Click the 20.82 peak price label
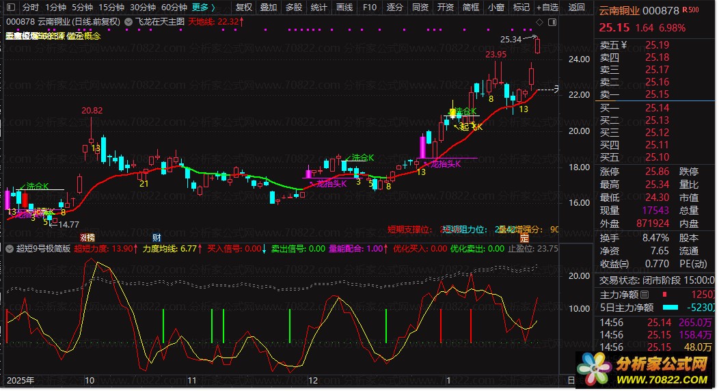Screen dimensions: 719x391 click(92, 111)
